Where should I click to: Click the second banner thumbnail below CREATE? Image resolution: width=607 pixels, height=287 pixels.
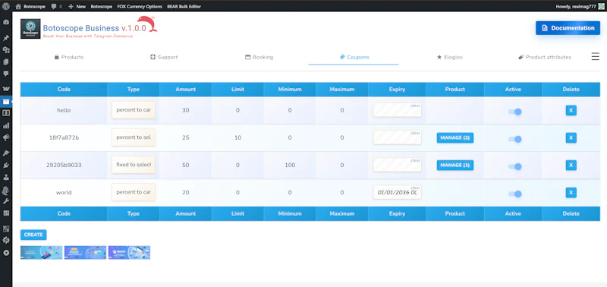click(85, 253)
